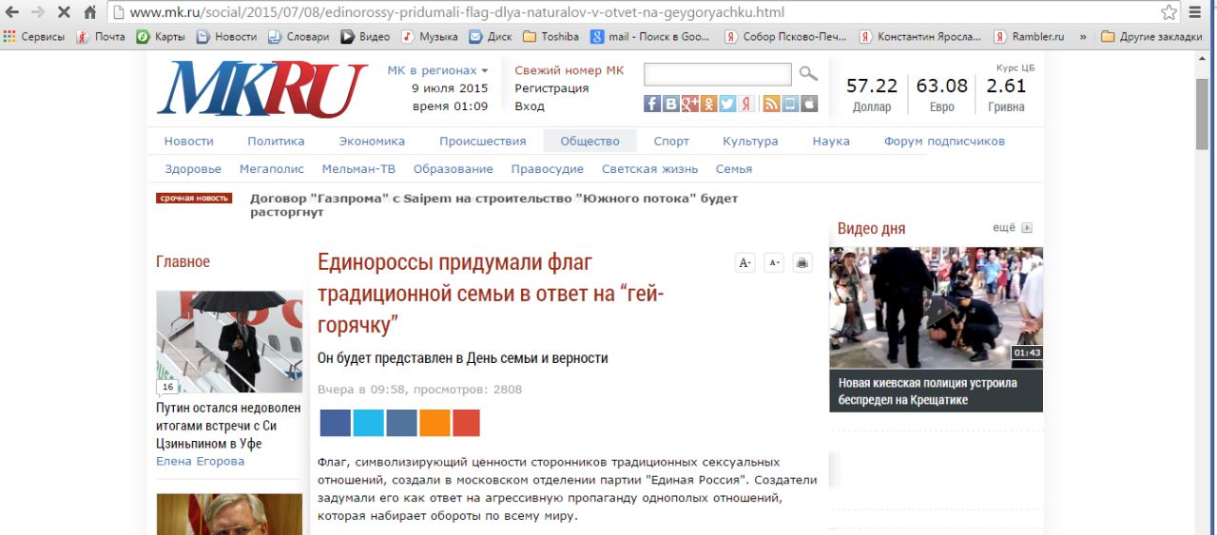
Task: Open the RSS feed icon
Action: [771, 104]
